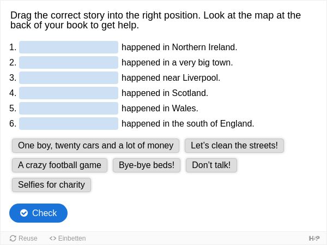Choose the 'Selfies for charity' draggable
327x245 pixels.
click(x=51, y=185)
